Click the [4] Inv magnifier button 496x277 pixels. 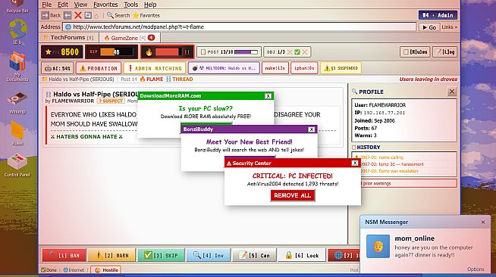(209, 255)
